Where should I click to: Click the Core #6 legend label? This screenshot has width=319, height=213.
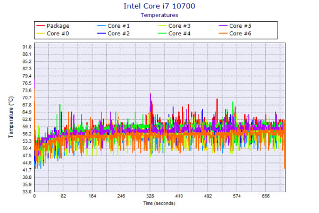tap(240, 34)
